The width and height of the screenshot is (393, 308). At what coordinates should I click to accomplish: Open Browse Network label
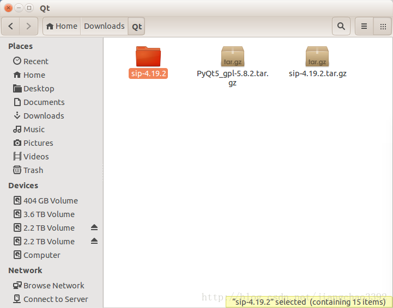54,285
